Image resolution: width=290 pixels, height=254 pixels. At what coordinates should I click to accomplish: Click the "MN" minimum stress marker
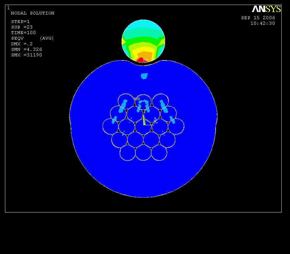pyautogui.click(x=137, y=99)
